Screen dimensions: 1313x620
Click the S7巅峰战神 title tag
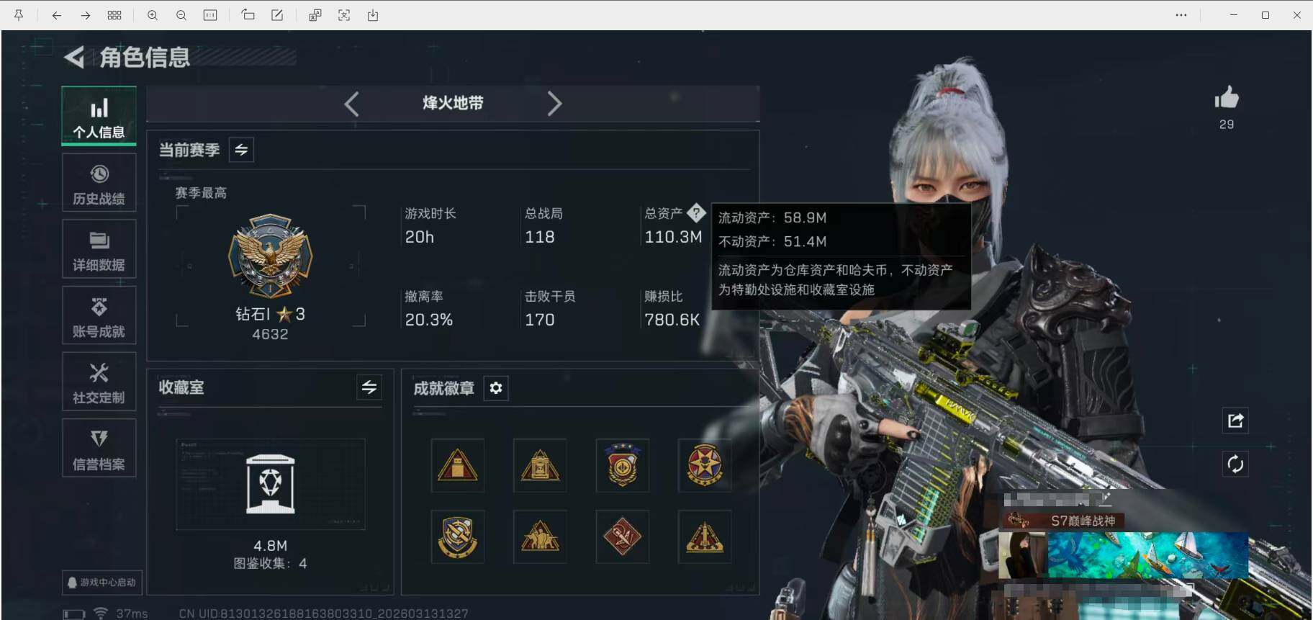(x=1062, y=521)
